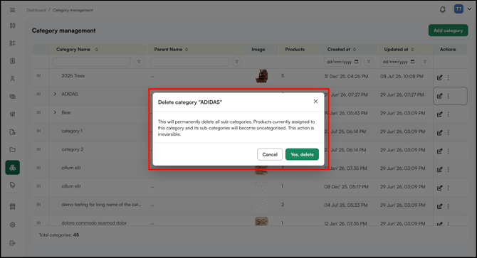Edit the category 1 row

coord(439,133)
